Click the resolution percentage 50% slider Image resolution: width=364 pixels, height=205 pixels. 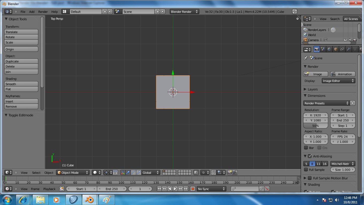point(316,126)
